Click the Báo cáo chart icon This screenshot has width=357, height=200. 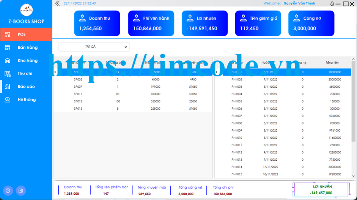[8, 87]
